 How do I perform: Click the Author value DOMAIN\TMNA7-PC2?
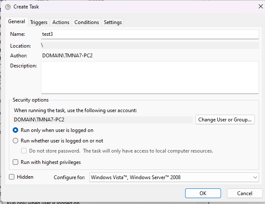coord(67,56)
